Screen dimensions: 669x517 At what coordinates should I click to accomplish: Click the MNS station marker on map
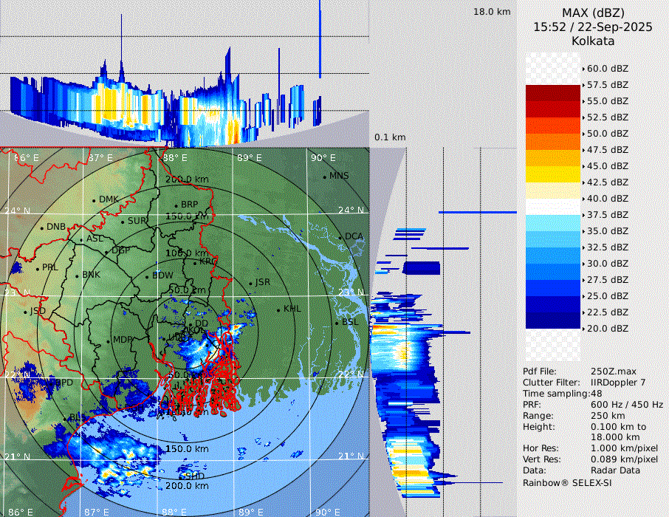[325, 177]
